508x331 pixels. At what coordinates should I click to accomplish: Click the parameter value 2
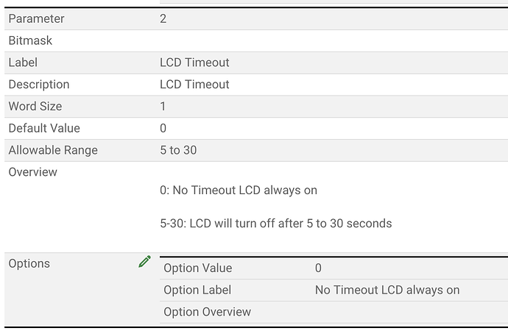(x=163, y=19)
